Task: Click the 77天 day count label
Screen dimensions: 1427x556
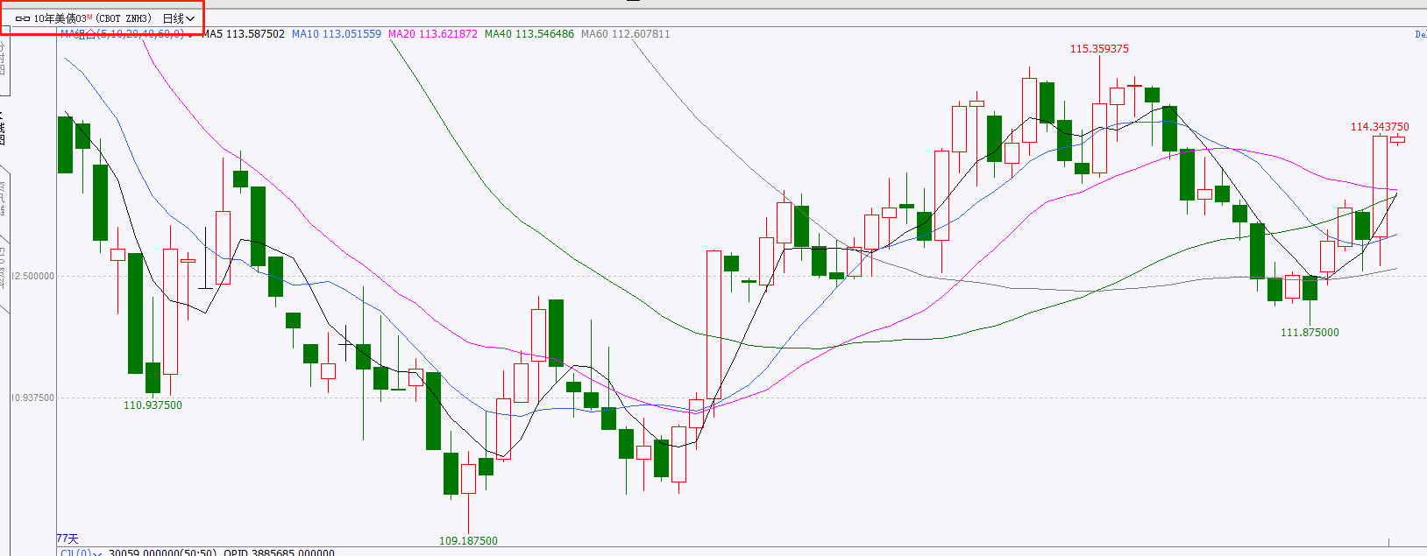Action: (67, 538)
